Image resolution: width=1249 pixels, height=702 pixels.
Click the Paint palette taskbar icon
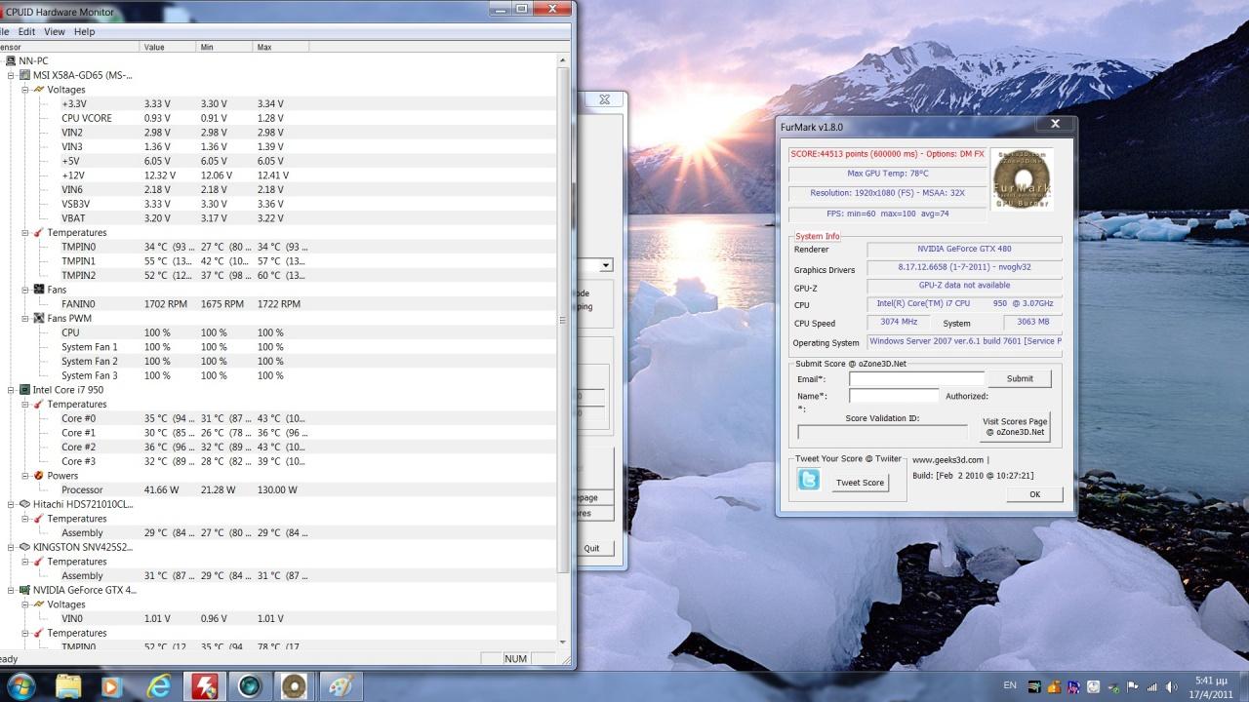pyautogui.click(x=339, y=685)
